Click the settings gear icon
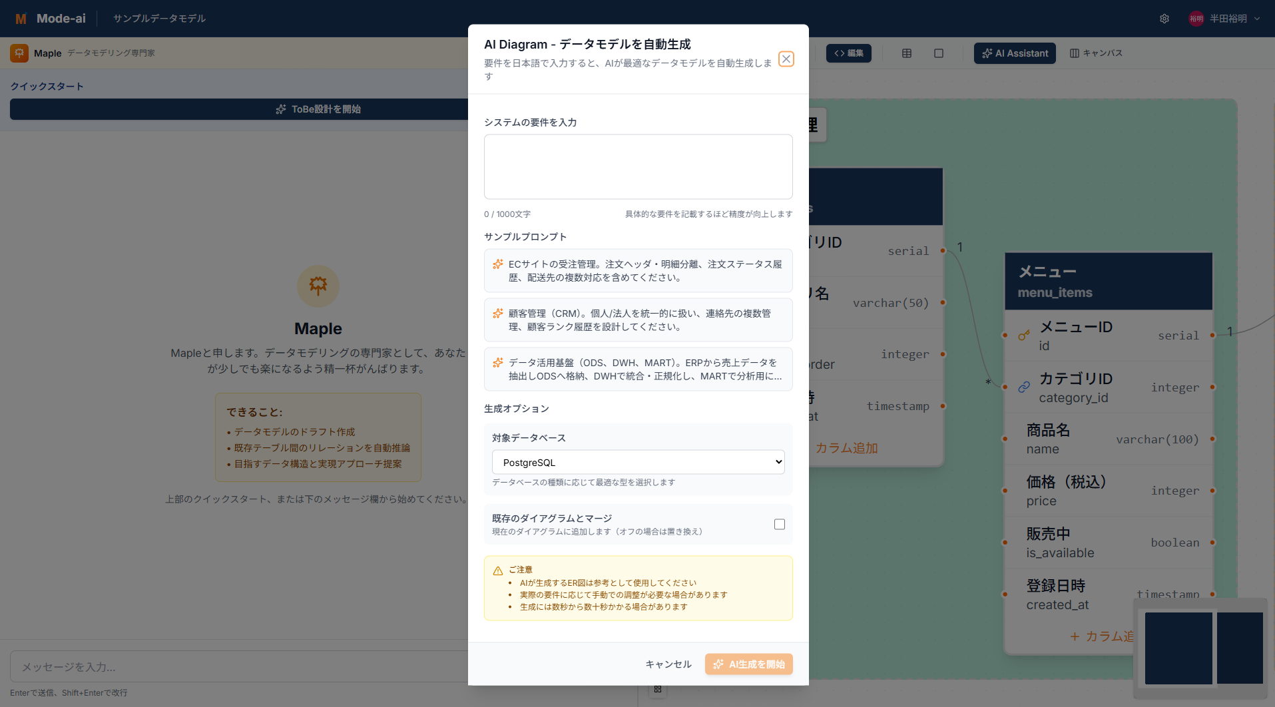1275x707 pixels. (x=1164, y=19)
